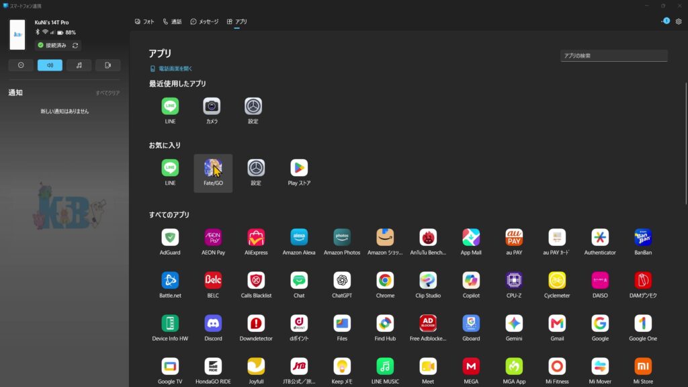Screen dimensions: 688x387
Task: Open the dポイント app
Action: tap(299, 323)
